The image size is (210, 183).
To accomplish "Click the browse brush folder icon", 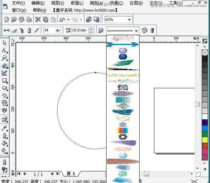I will (x=101, y=30).
